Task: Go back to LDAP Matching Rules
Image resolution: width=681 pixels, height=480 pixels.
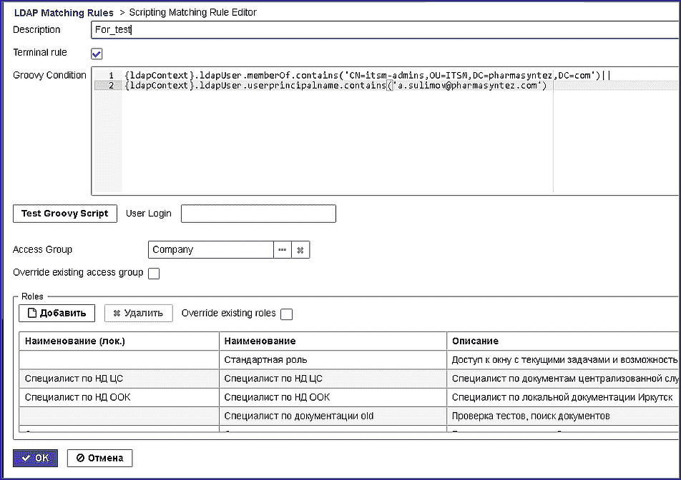Action: point(64,13)
